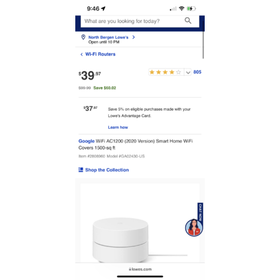Tap the Wi-Fi status icon
280x280 pixels.
tap(182, 9)
